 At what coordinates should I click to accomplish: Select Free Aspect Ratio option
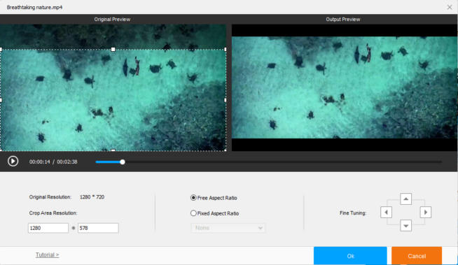tap(214, 198)
